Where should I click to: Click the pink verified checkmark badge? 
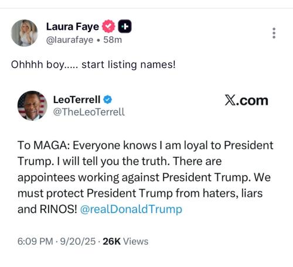coord(108,26)
